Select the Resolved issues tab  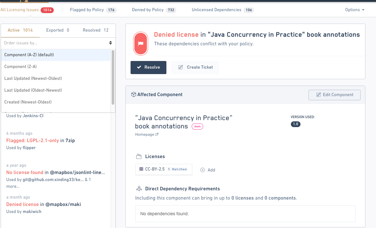point(95,30)
